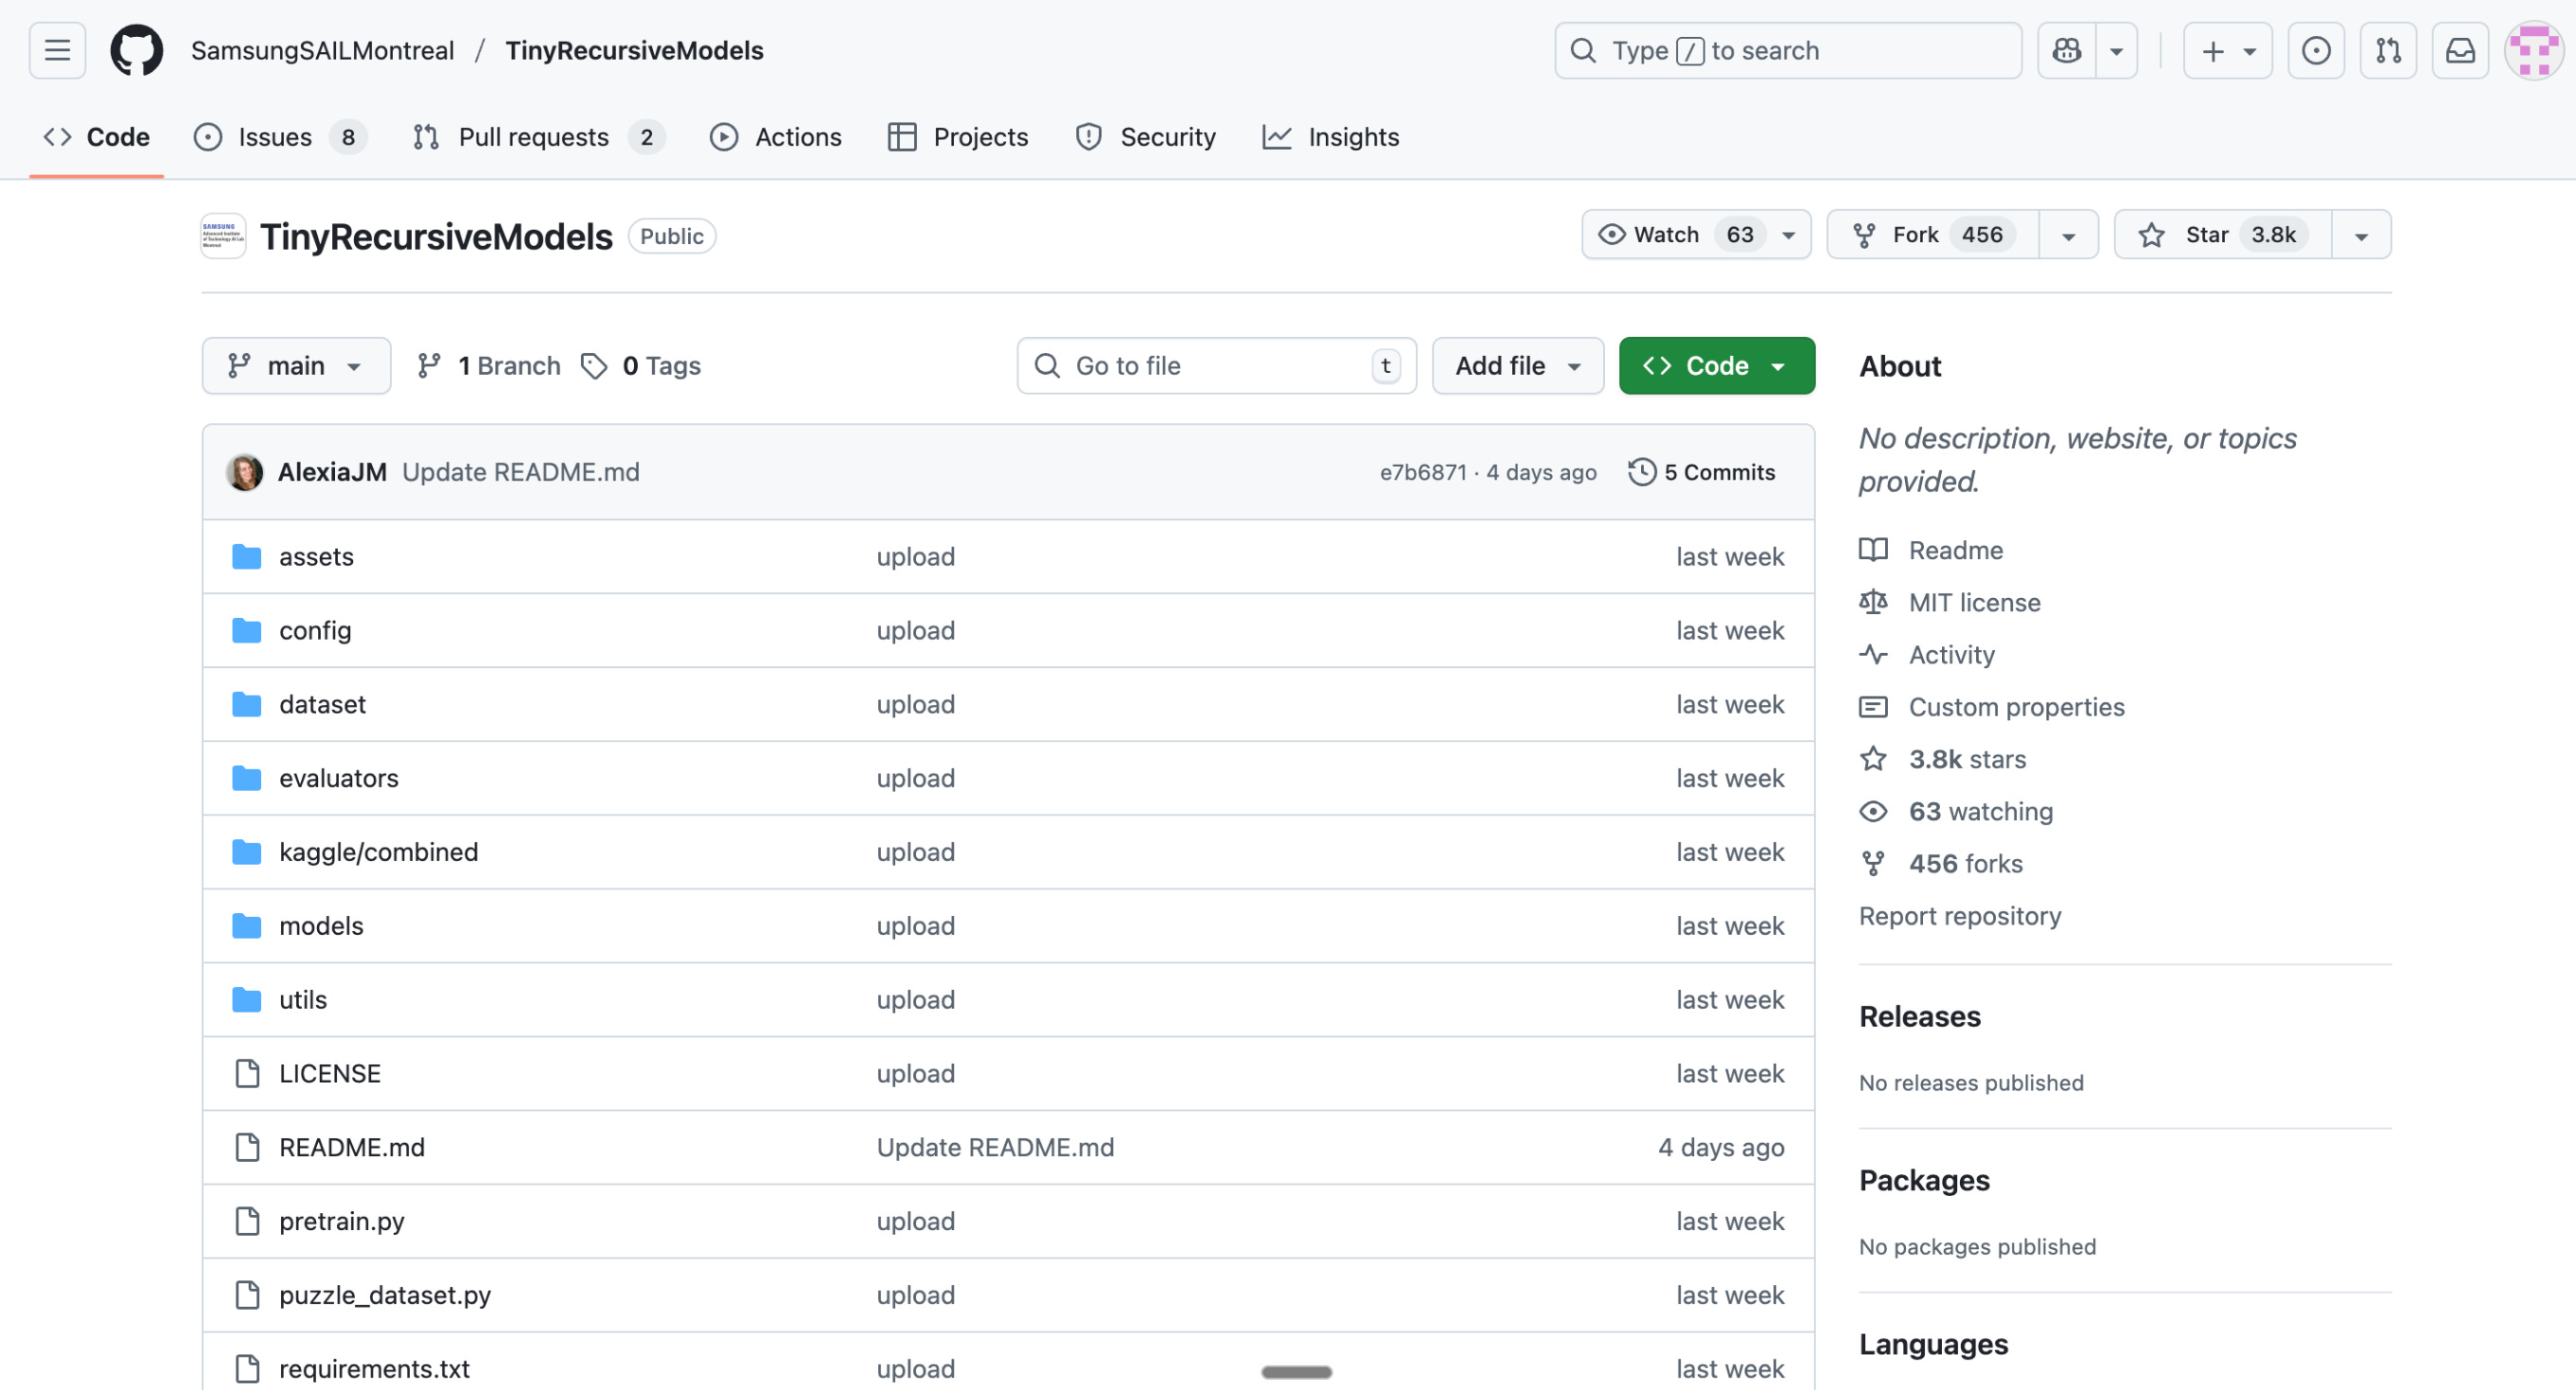The image size is (2576, 1390).
Task: Click the GitHub logo home icon
Action: [x=136, y=50]
